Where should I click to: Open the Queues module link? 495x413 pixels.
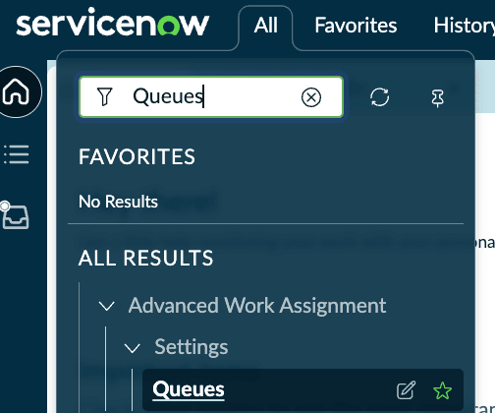(189, 389)
